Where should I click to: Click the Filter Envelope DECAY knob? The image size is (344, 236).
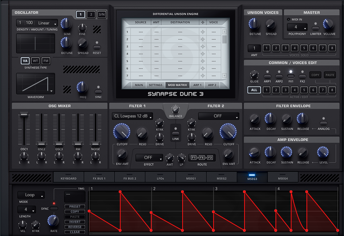point(270,119)
